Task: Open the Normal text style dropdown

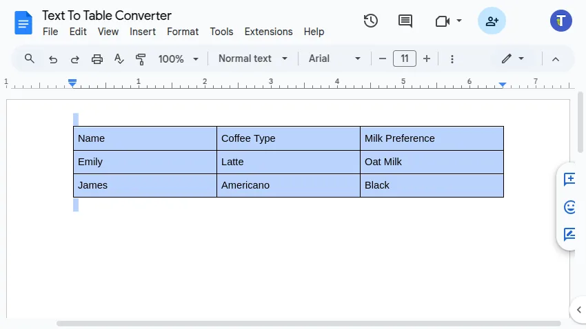Action: click(x=253, y=59)
